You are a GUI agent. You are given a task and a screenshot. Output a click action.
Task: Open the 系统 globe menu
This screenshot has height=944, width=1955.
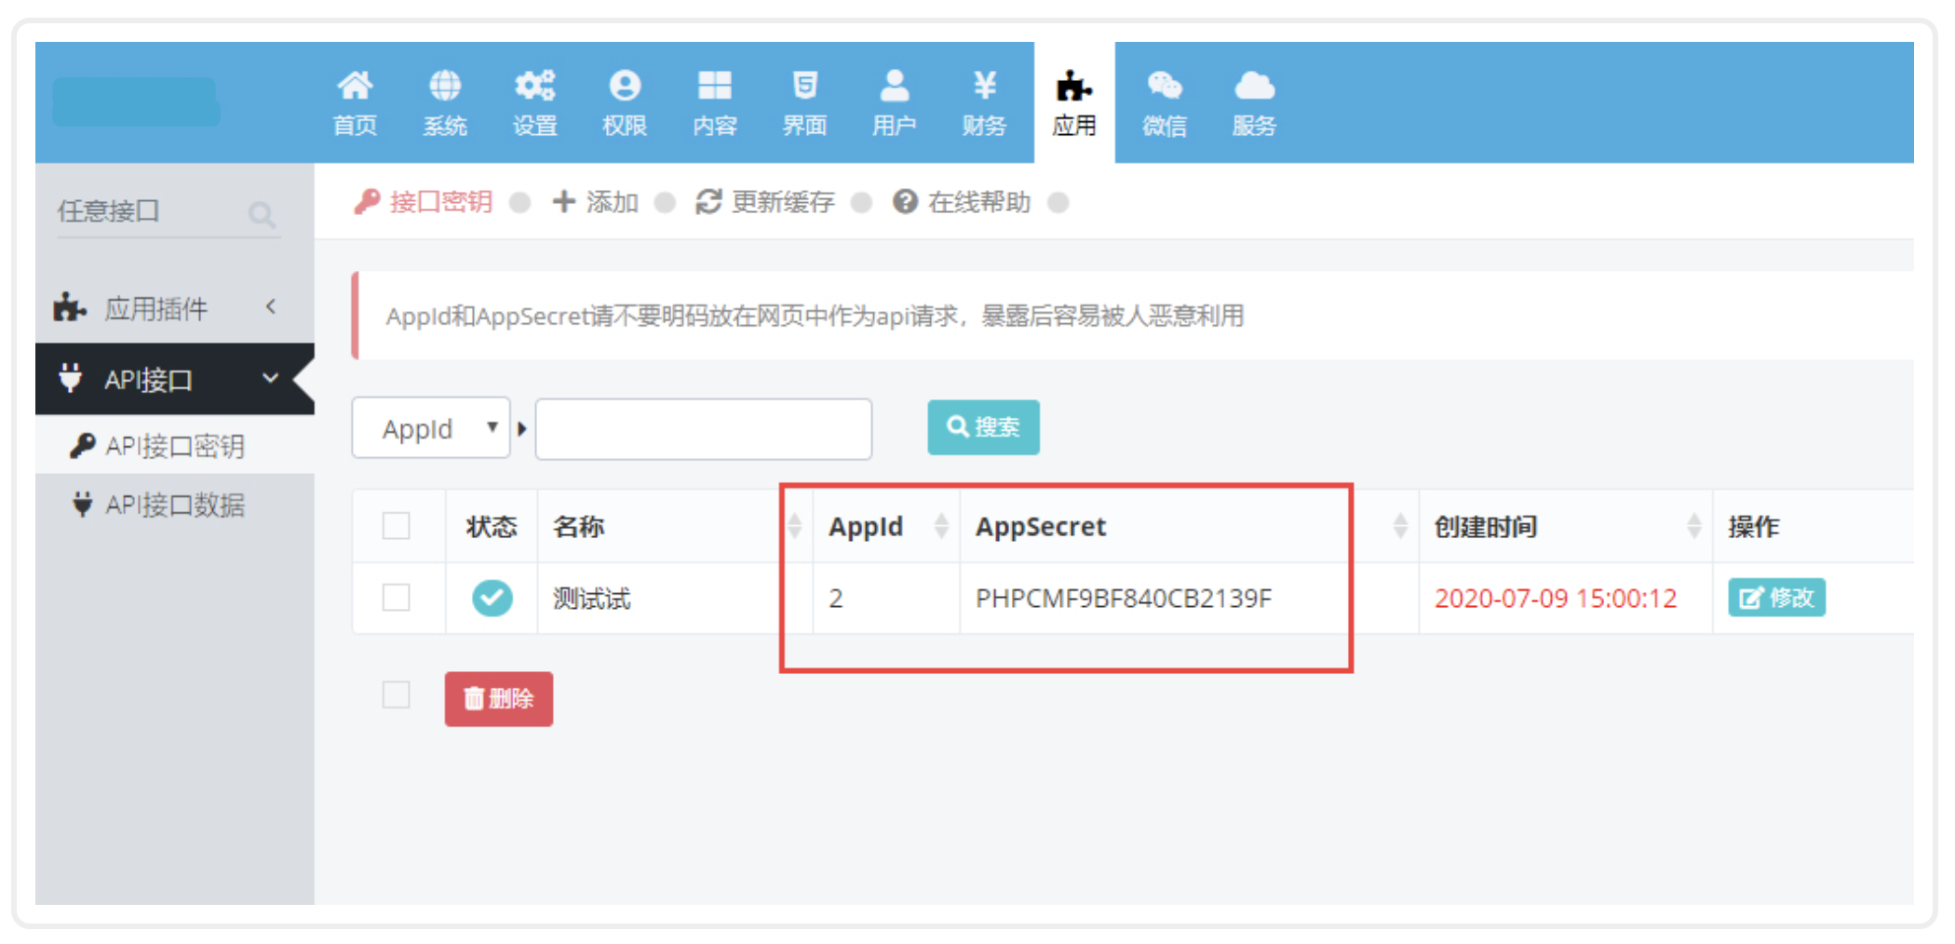445,103
